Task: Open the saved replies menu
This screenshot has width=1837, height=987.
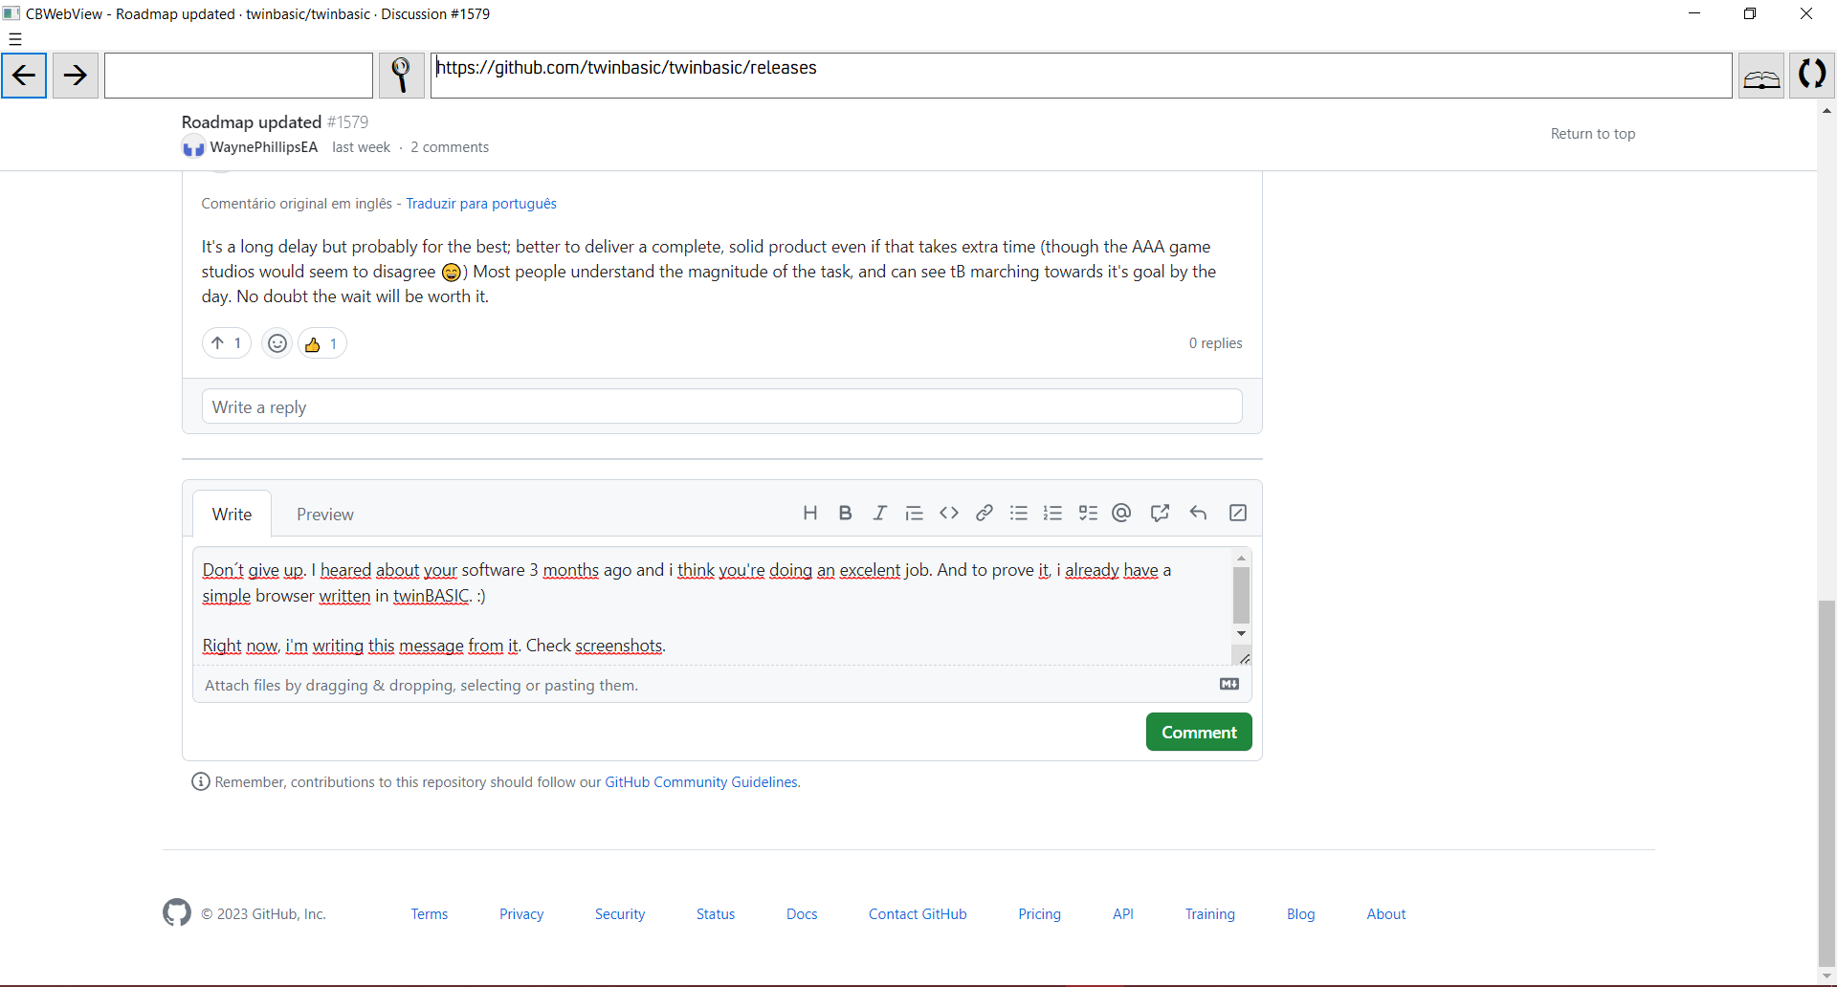Action: pyautogui.click(x=1198, y=513)
